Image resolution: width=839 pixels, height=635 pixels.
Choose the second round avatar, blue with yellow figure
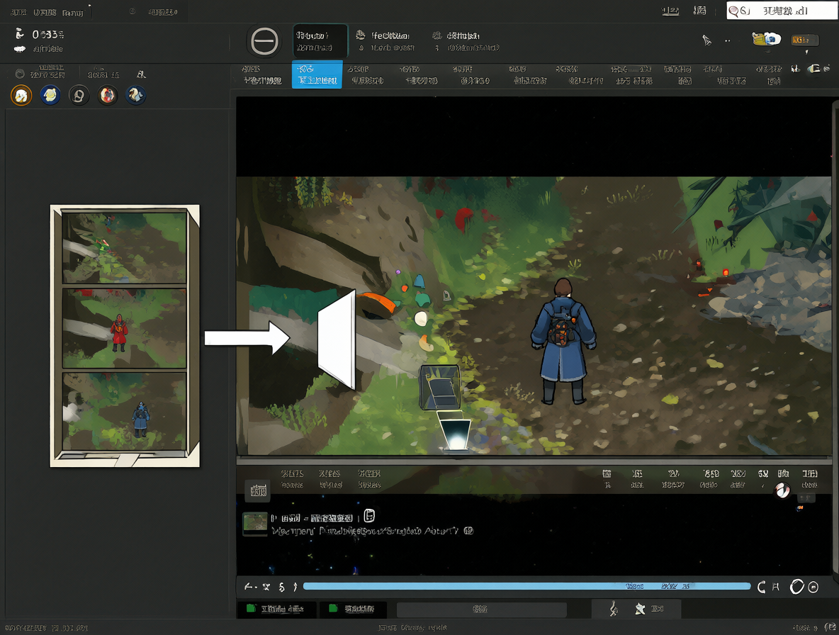click(50, 95)
